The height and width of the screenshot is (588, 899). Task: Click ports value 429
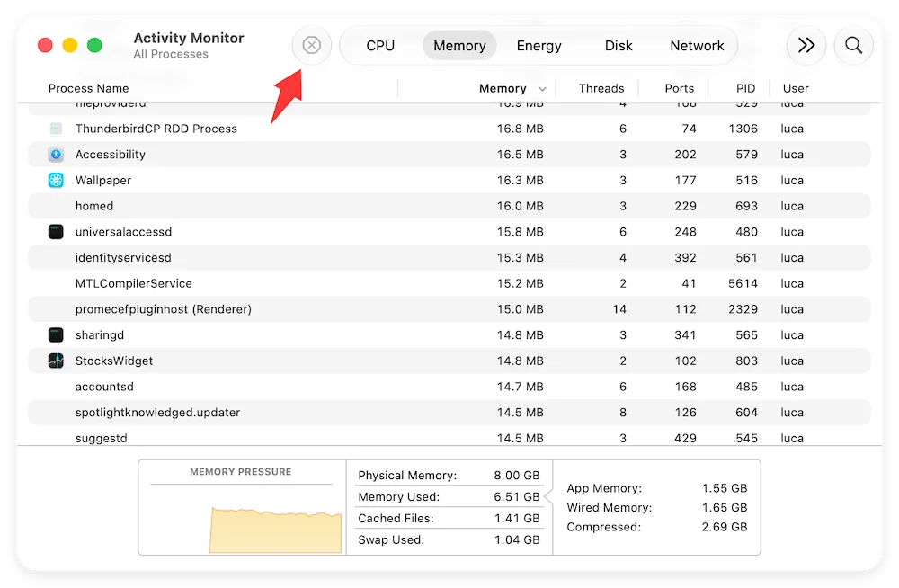[x=685, y=438]
